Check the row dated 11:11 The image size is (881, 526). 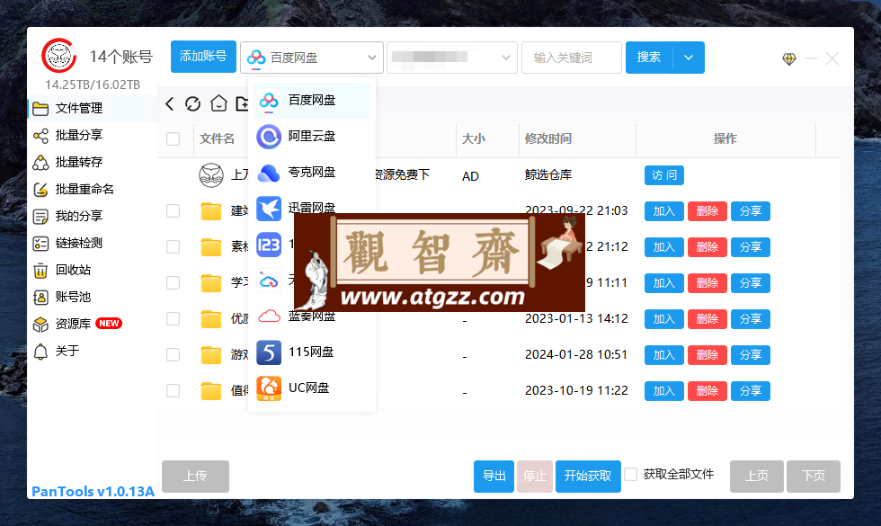click(173, 283)
